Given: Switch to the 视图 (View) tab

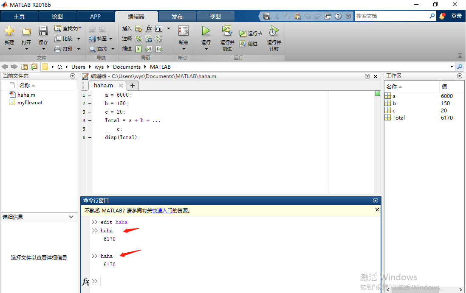Looking at the screenshot, I should [x=215, y=17].
